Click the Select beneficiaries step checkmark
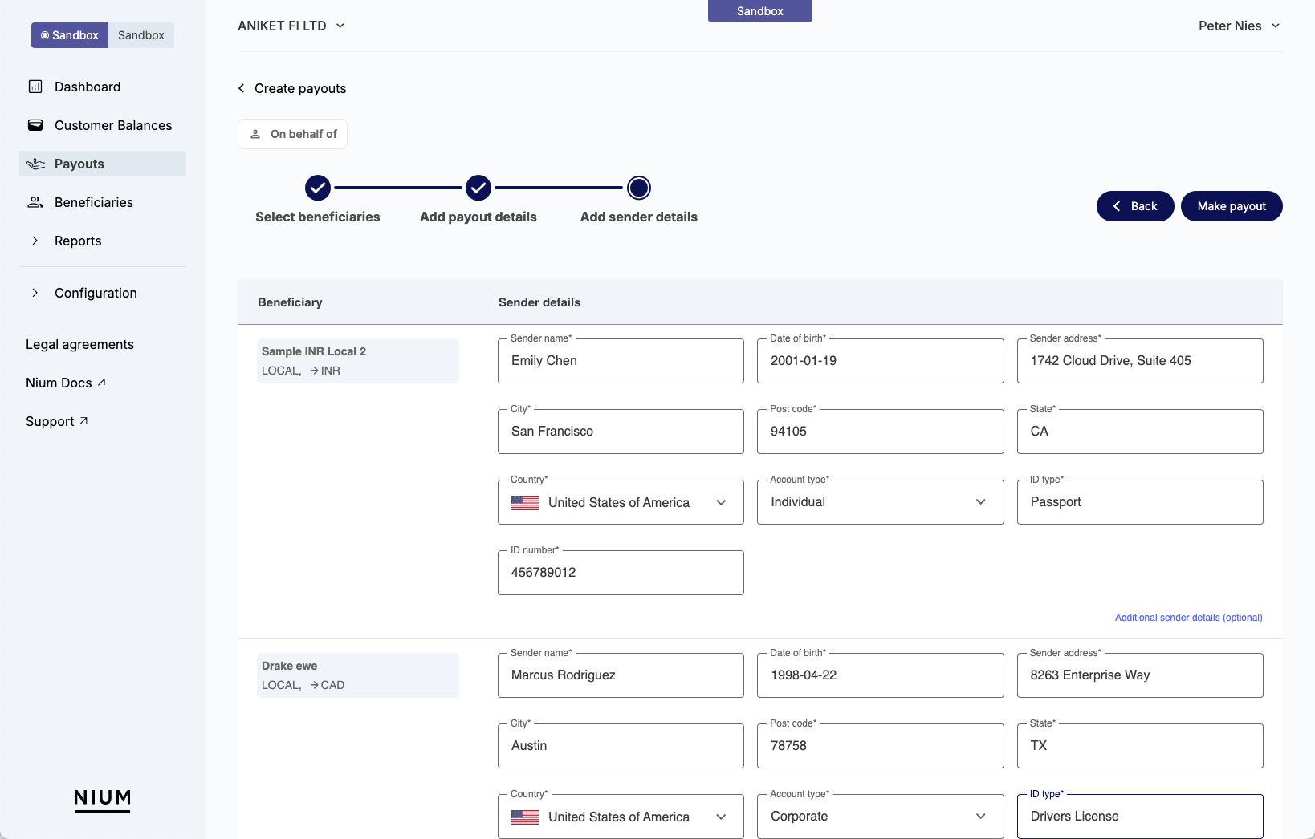Screen dimensions: 1315x839 (318, 188)
